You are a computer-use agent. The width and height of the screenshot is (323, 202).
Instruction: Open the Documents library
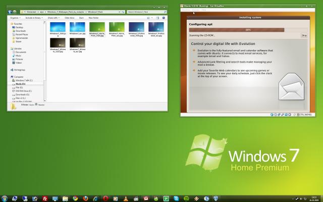pyautogui.click(x=19, y=52)
